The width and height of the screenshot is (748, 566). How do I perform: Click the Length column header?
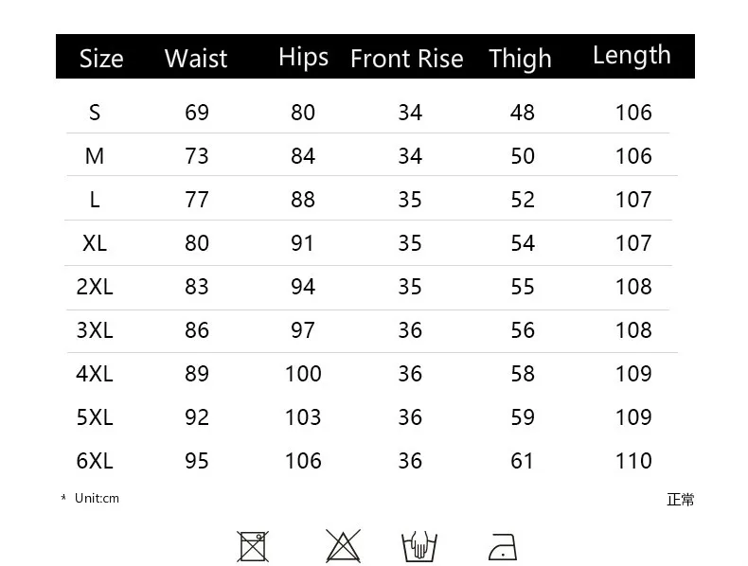(x=632, y=56)
